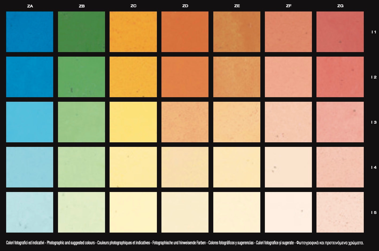Click the pink swatch ZG I3

(x=340, y=122)
